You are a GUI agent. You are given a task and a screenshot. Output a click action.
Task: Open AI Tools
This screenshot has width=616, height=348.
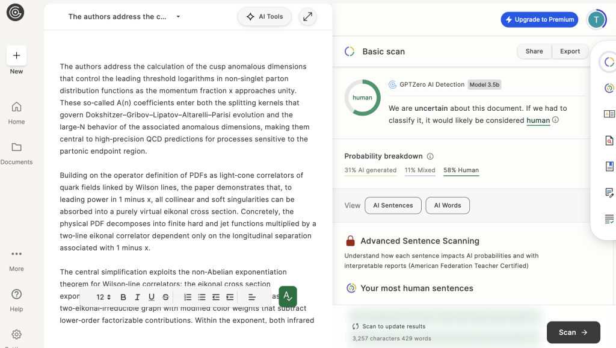click(x=265, y=16)
